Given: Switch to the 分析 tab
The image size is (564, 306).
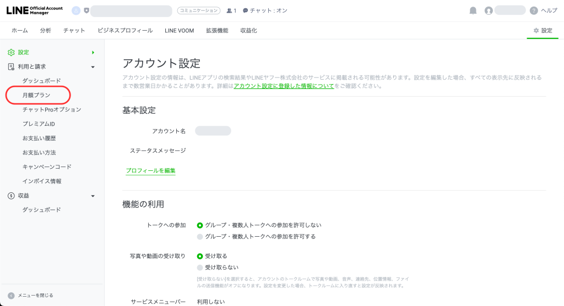Looking at the screenshot, I should 46,31.
